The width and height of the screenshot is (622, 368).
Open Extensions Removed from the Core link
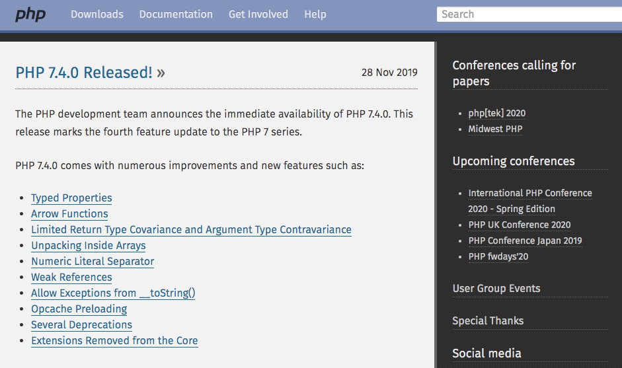(x=114, y=341)
